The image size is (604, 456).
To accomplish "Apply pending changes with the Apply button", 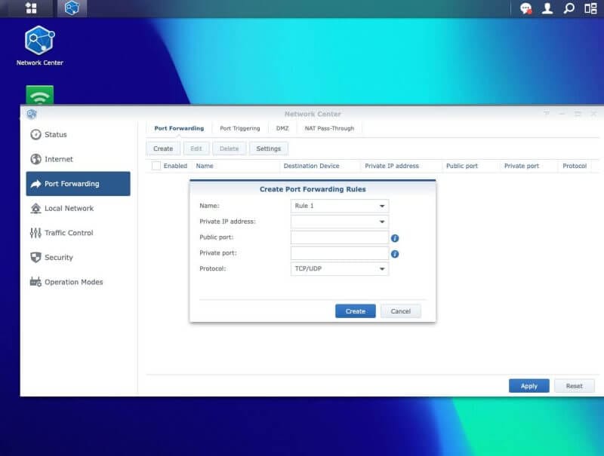I will (528, 385).
